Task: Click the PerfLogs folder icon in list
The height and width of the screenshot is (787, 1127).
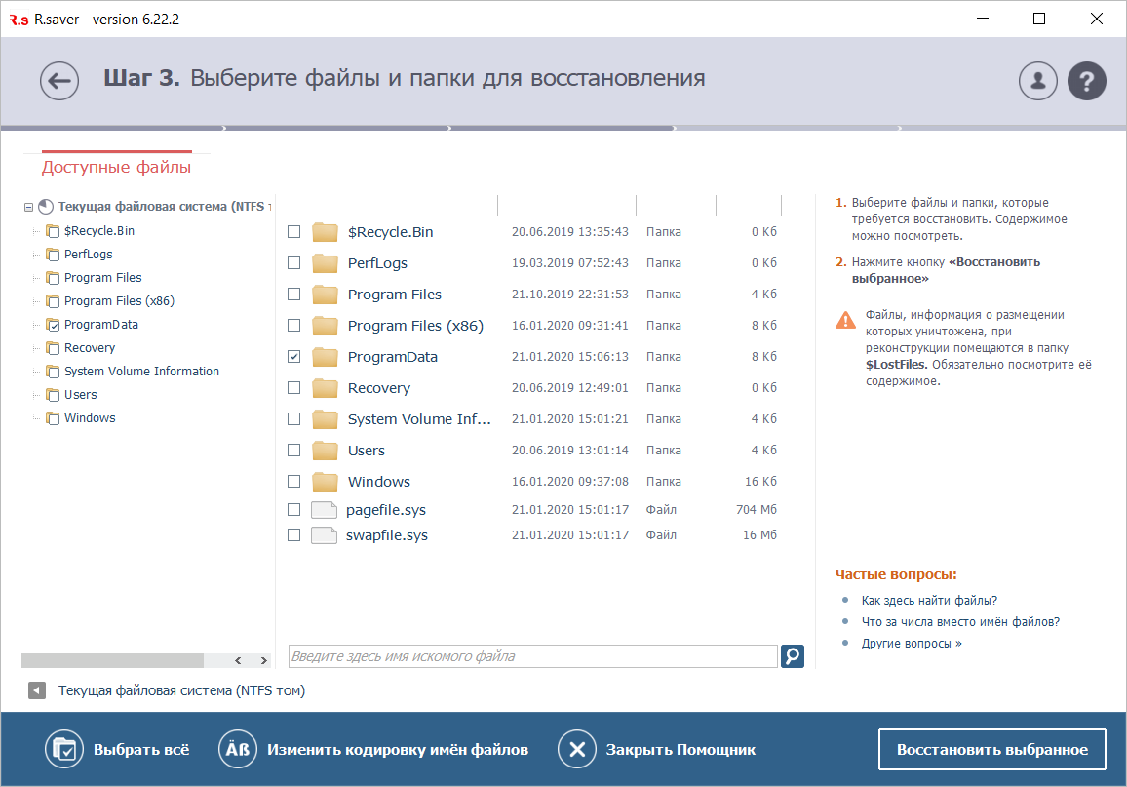Action: [325, 263]
